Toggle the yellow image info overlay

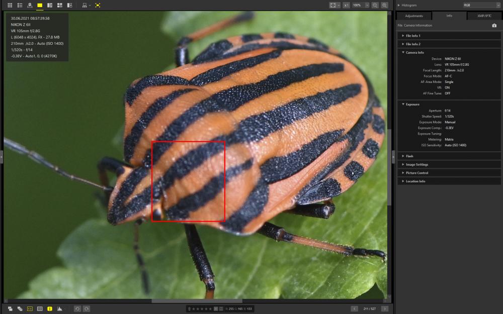click(50, 308)
